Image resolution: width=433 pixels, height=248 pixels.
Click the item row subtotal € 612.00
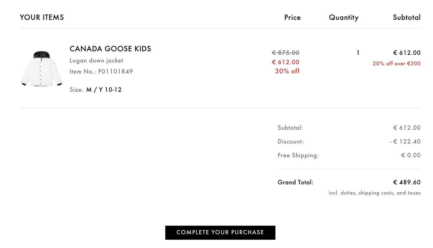(x=407, y=53)
